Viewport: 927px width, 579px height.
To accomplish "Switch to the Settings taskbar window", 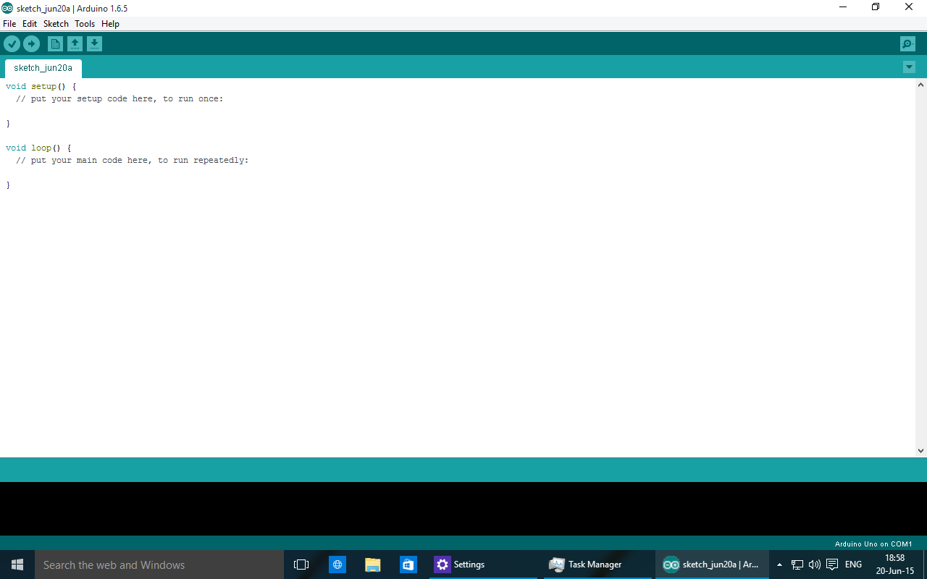I will pyautogui.click(x=483, y=565).
